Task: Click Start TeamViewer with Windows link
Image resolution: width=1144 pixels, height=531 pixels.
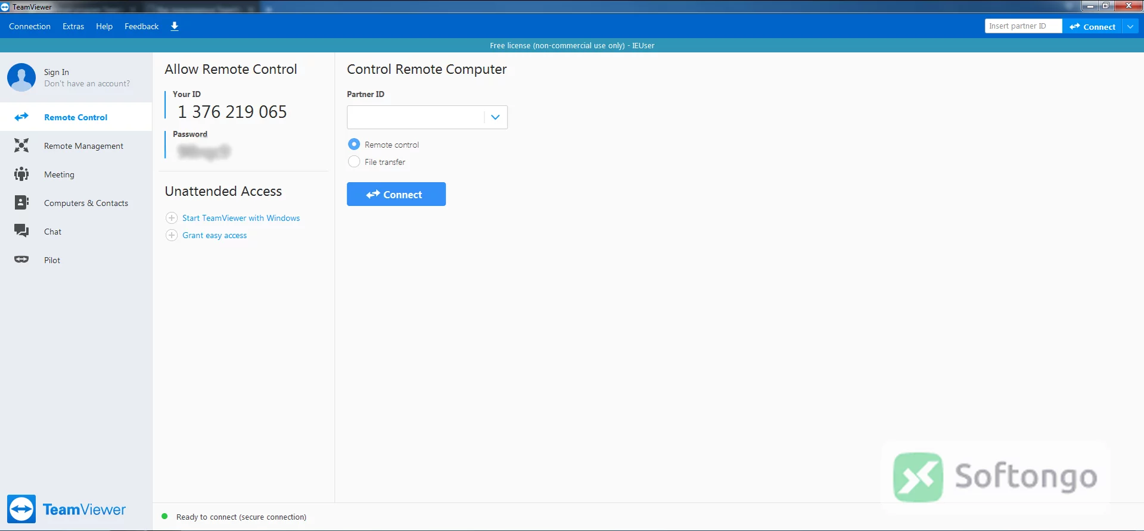Action: [241, 218]
